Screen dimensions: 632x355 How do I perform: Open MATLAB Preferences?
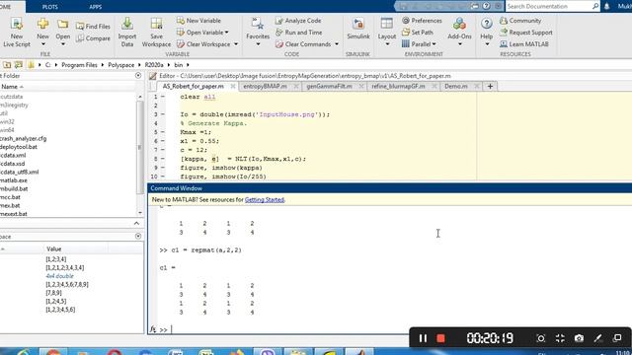[422, 21]
